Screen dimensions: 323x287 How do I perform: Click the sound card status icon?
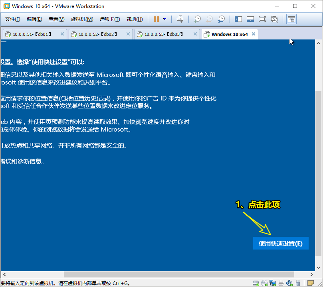click(289, 283)
